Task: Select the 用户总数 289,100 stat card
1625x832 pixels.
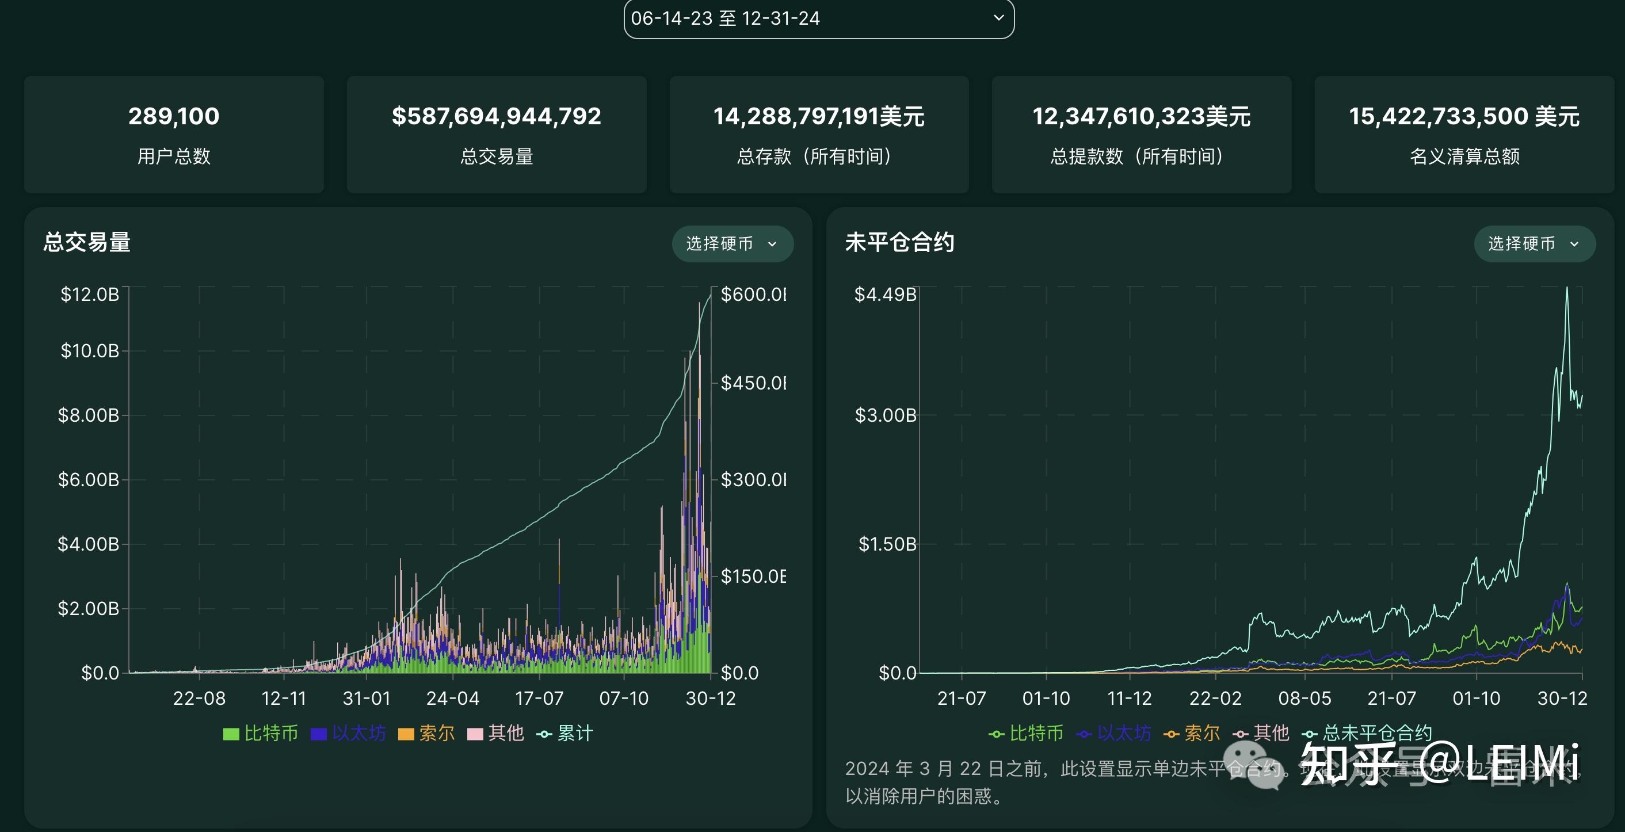Action: [173, 135]
